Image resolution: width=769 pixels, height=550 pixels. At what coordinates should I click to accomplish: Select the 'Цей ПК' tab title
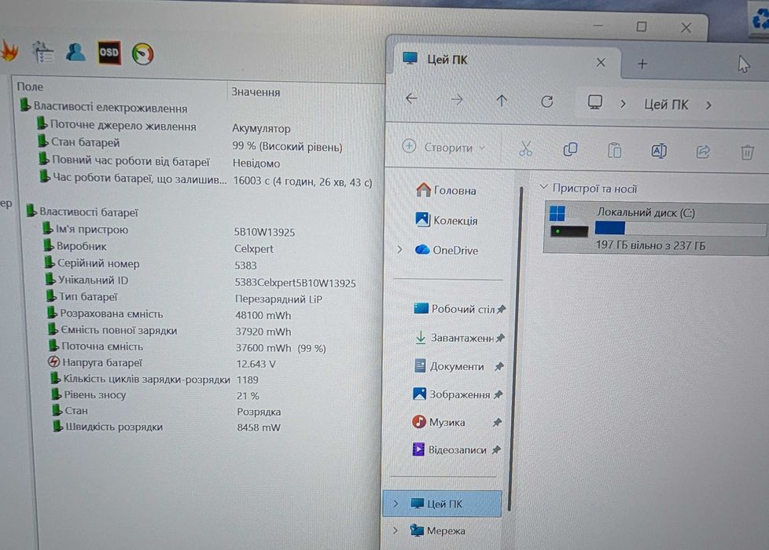point(447,60)
